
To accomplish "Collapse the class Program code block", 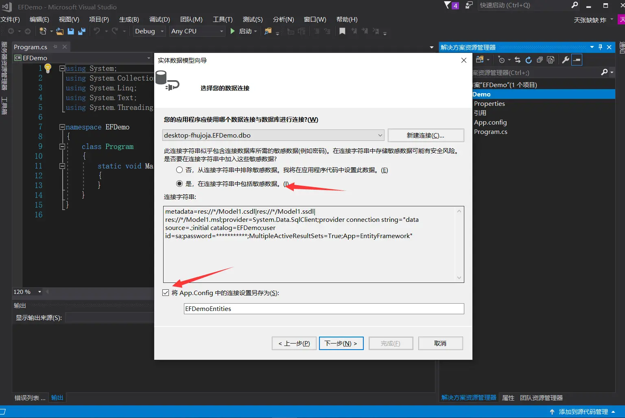I will (x=62, y=147).
